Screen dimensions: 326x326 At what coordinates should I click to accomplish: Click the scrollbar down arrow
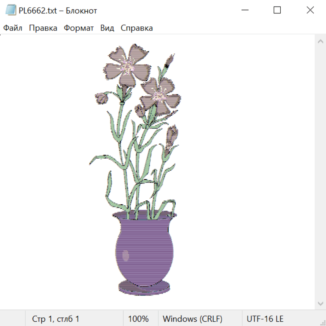321,304
